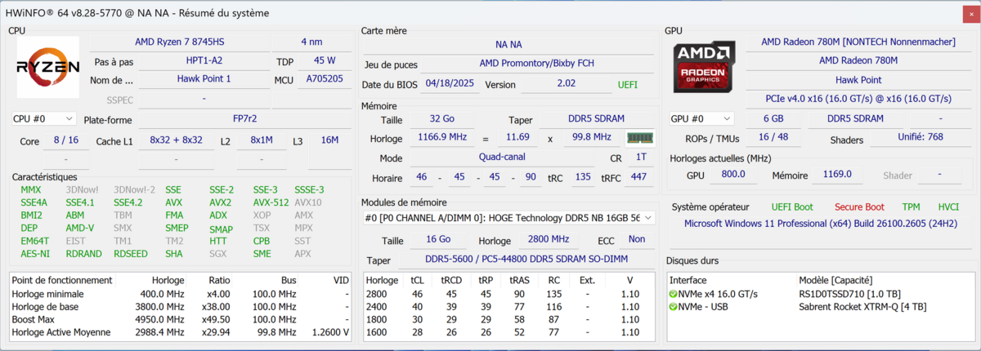981x351 pixels.
Task: Click the Horloge Active Moyenne row
Action: (x=181, y=332)
